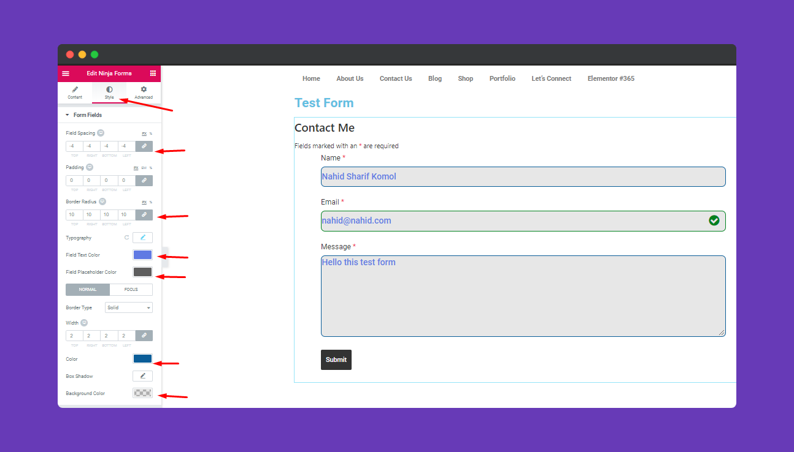Open the Field Placeholder Color swatch

pos(143,272)
